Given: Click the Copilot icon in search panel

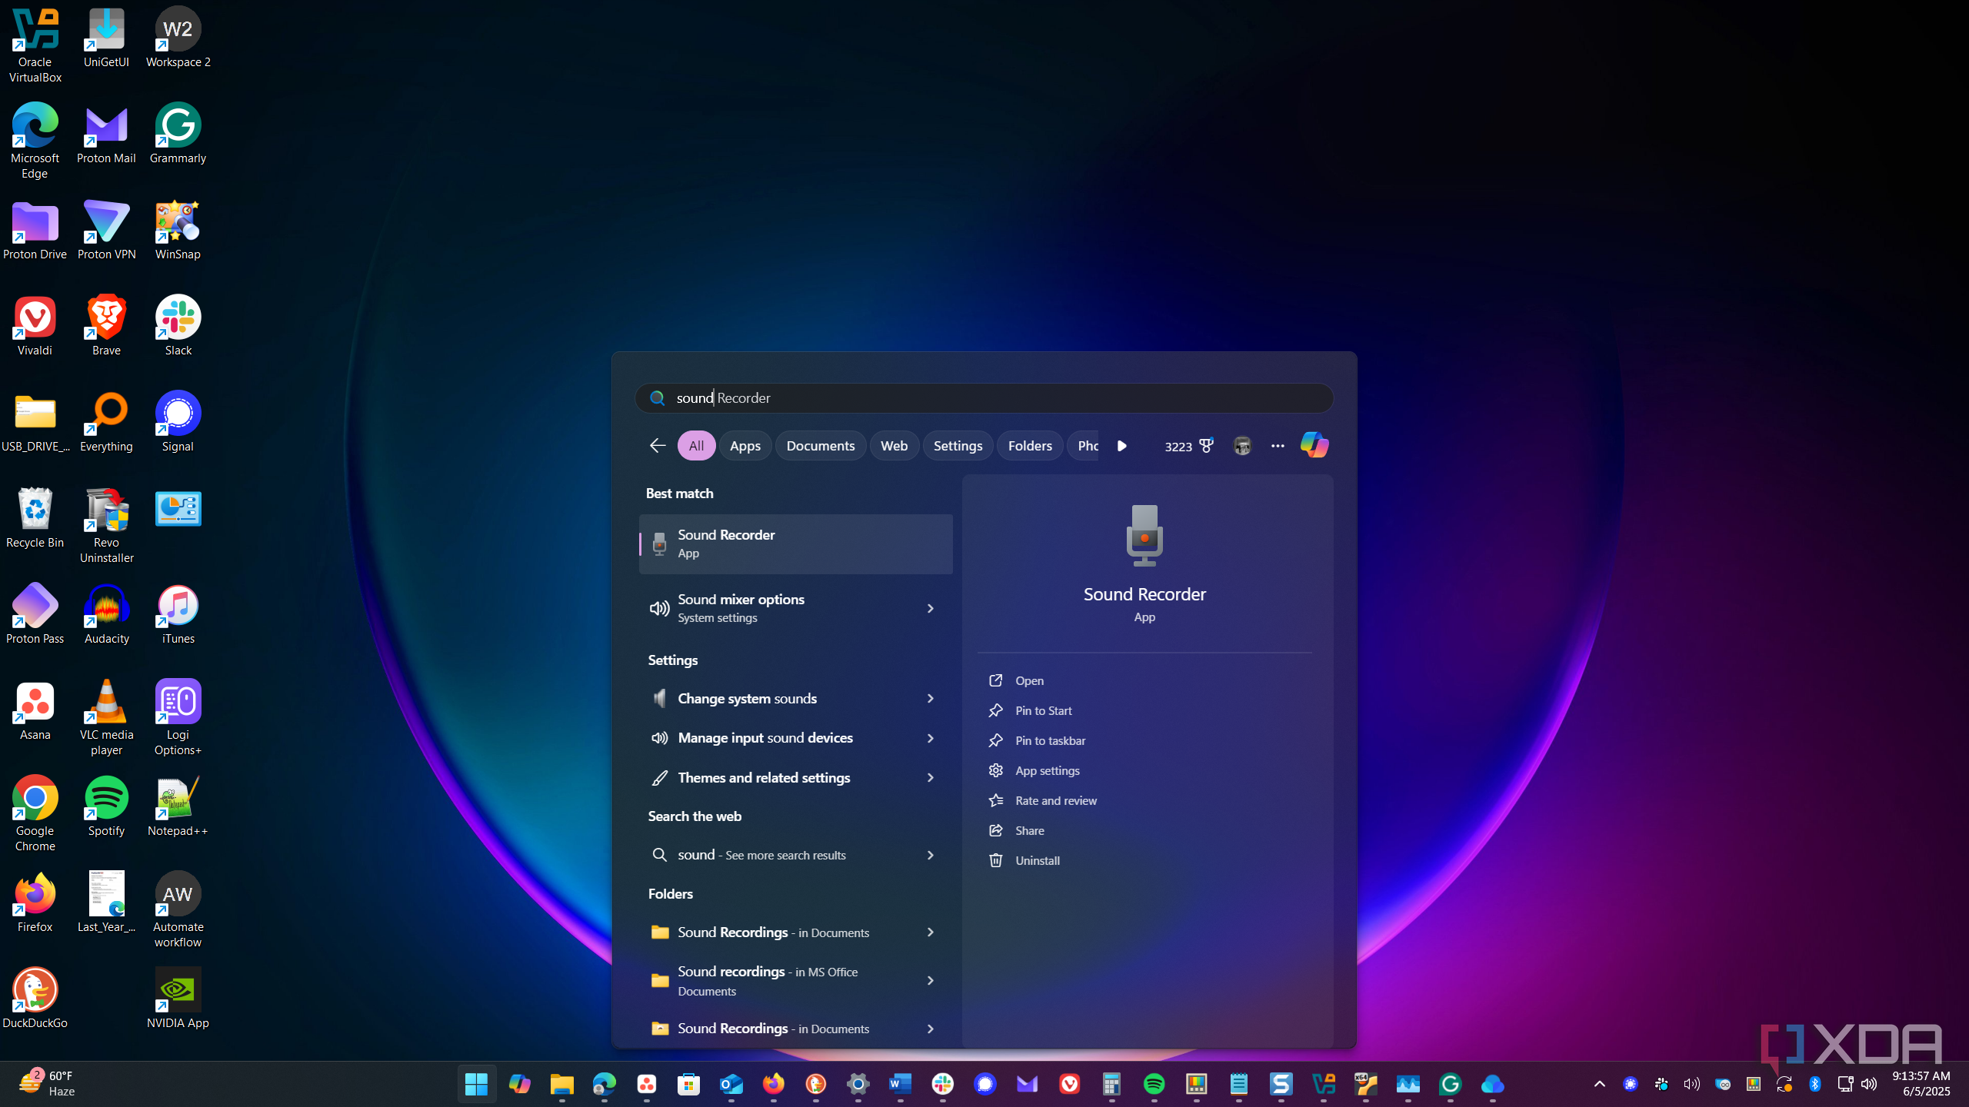Looking at the screenshot, I should coord(1314,445).
